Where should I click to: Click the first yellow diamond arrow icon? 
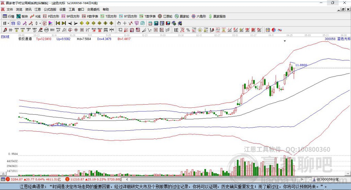click(82, 23)
